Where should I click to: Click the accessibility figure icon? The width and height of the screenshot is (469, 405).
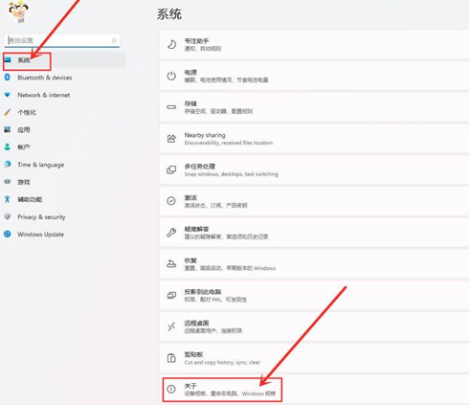tap(8, 199)
